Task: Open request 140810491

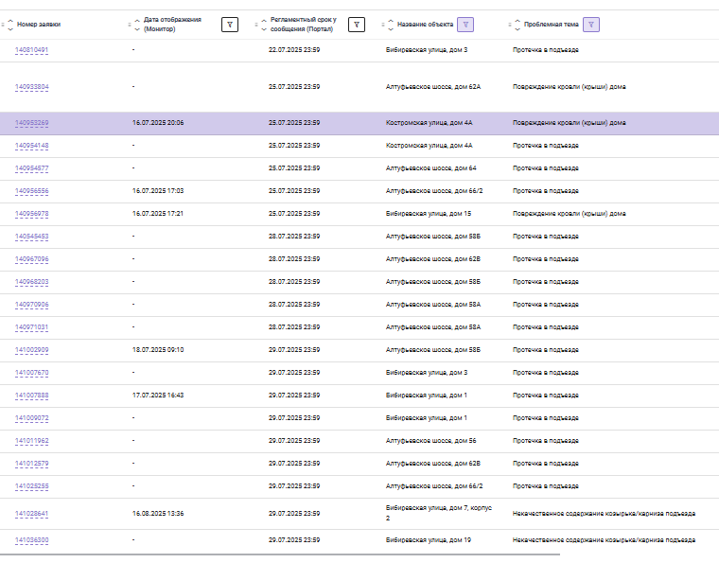Action: coord(31,50)
